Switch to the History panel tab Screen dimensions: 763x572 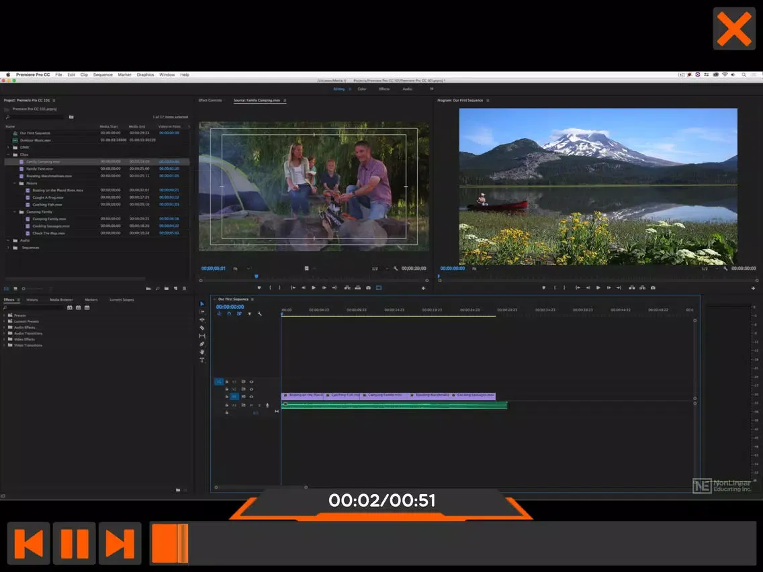pos(32,299)
